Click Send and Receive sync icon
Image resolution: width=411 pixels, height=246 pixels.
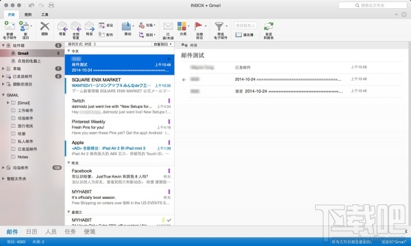[269, 27]
